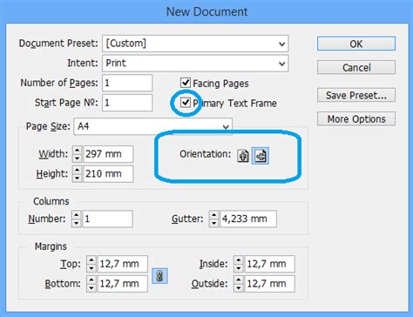Select Landscape orientation icon

point(261,156)
